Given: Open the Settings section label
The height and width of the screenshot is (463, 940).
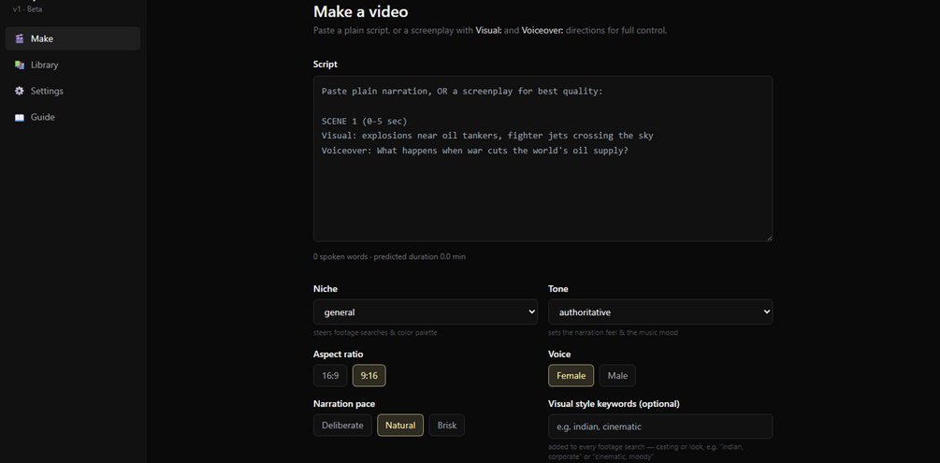Looking at the screenshot, I should (x=47, y=91).
